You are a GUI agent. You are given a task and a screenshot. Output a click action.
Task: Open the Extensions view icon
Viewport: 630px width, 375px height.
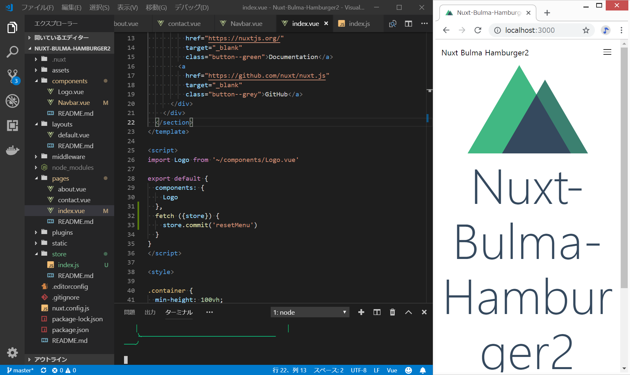[12, 126]
